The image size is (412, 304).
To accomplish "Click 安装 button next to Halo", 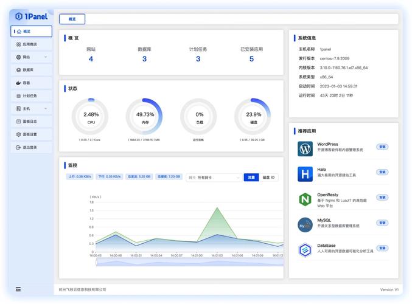I will point(382,172).
